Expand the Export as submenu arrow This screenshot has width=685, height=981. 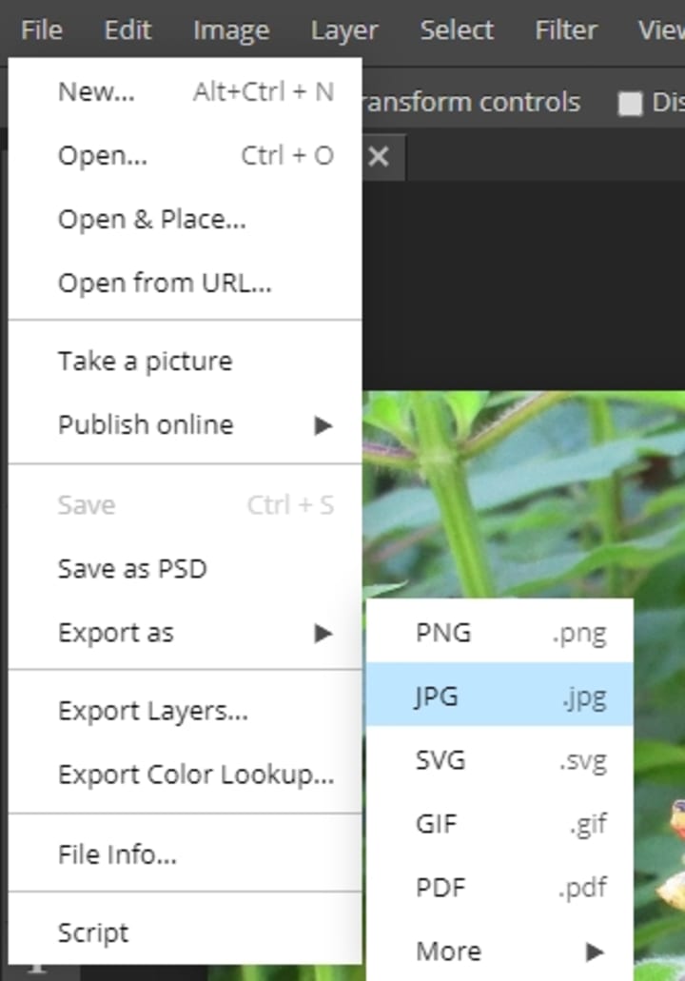(x=323, y=633)
